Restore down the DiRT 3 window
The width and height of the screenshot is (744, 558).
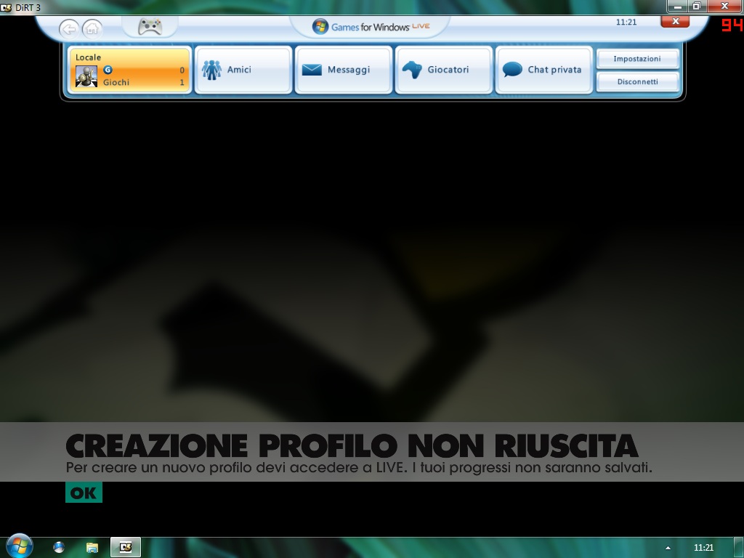[697, 6]
